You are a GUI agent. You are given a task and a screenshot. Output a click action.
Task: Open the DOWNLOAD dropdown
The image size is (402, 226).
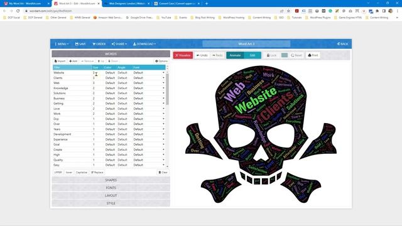pos(144,44)
